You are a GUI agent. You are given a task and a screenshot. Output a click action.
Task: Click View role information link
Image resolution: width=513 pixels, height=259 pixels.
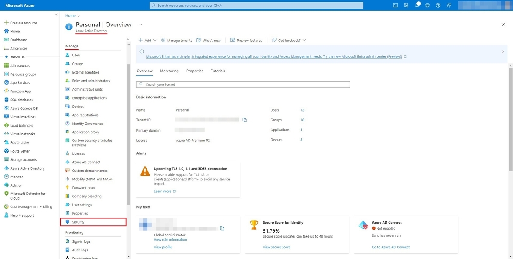[x=170, y=240]
